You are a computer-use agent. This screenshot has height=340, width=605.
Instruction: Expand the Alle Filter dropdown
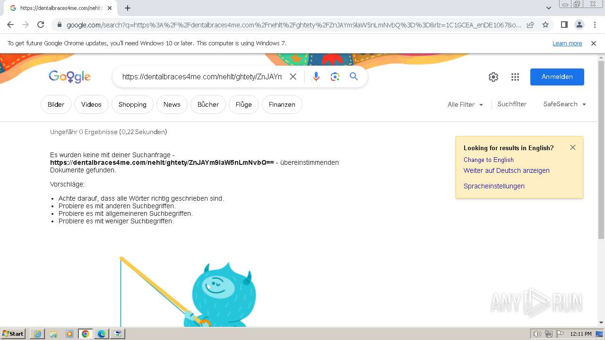pos(466,104)
